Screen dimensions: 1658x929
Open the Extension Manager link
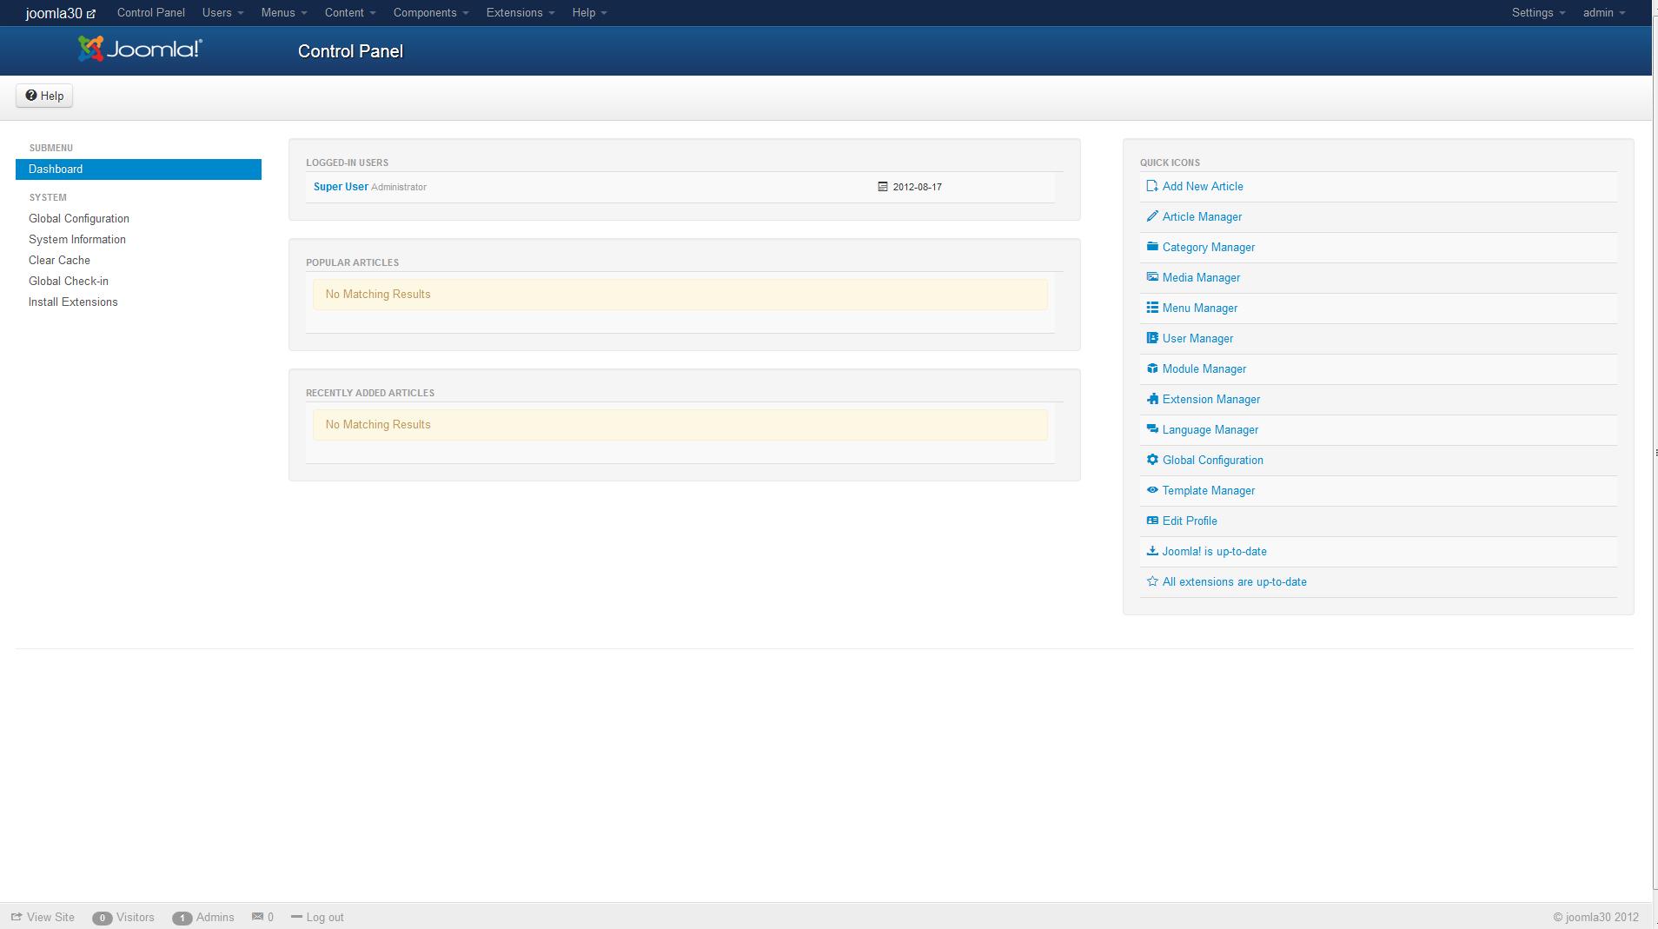pos(1211,399)
